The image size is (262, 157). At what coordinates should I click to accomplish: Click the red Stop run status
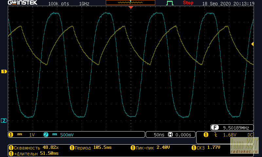(x=188, y=3)
